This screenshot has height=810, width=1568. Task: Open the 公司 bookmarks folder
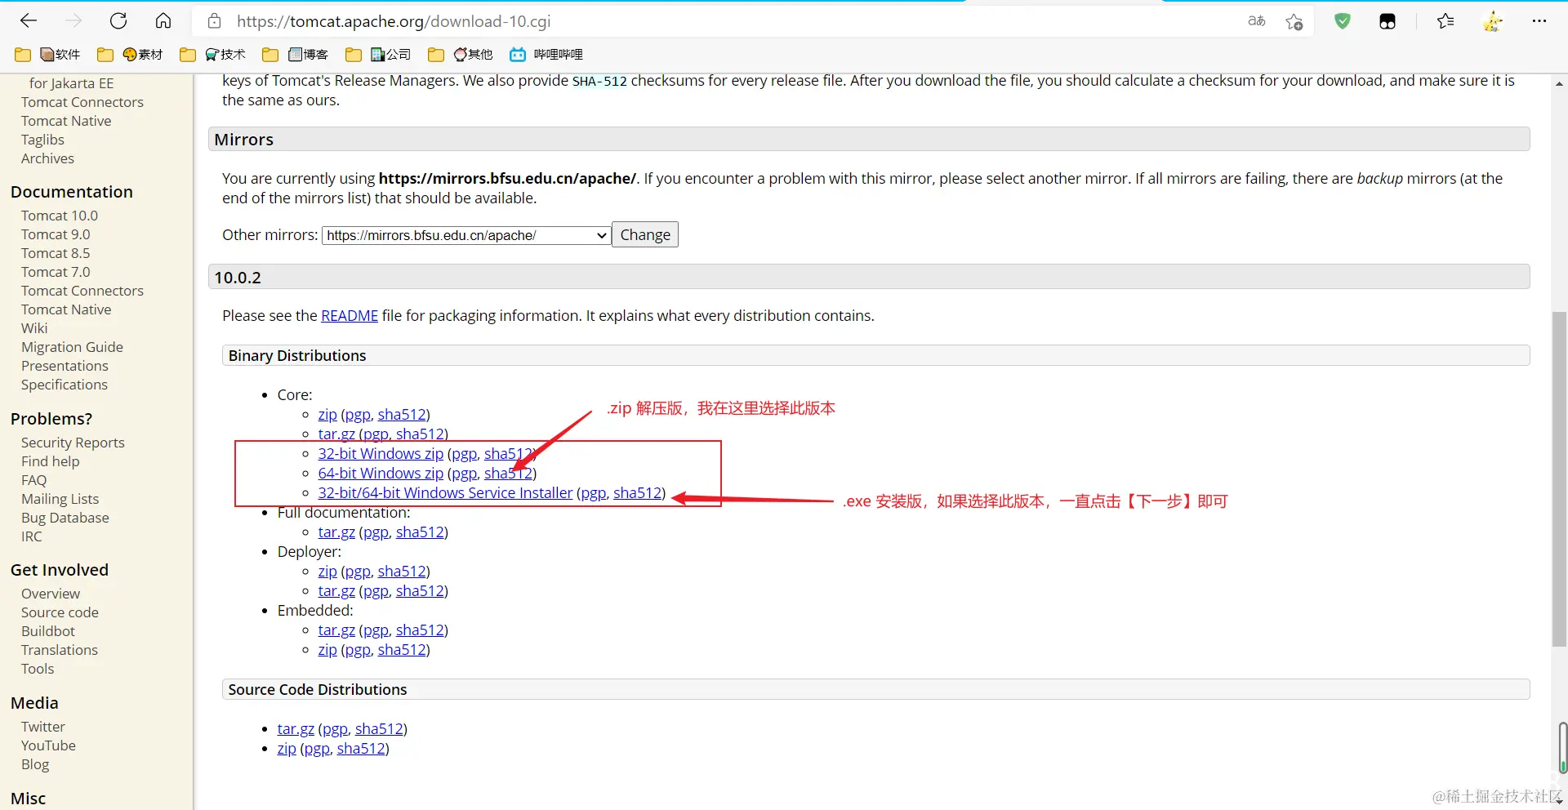tap(378, 55)
